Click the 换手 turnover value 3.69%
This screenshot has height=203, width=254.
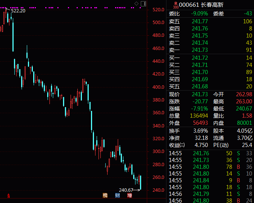point(200,131)
